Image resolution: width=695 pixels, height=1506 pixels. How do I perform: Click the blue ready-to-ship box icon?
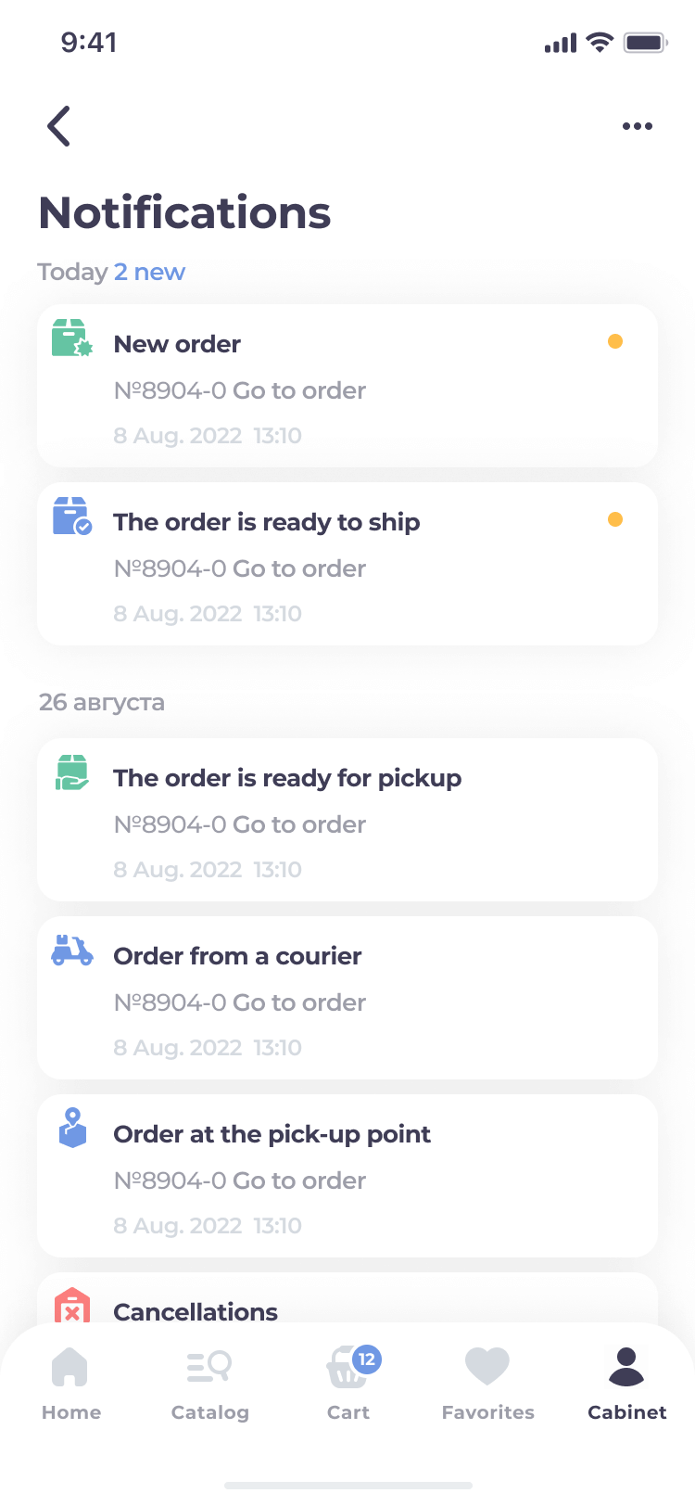72,517
